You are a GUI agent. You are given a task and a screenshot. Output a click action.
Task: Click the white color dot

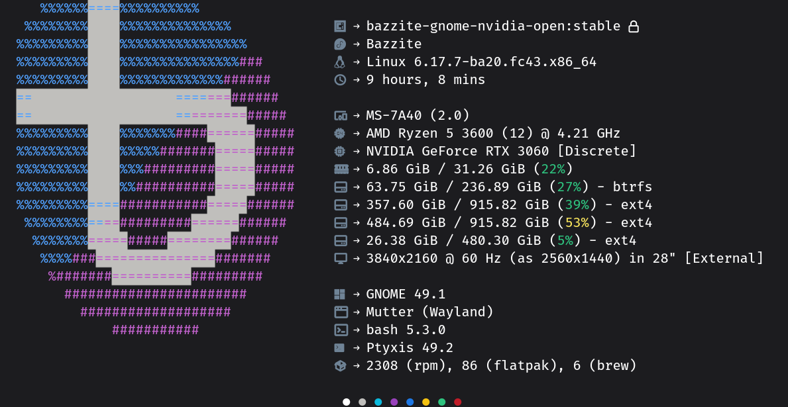(x=346, y=402)
